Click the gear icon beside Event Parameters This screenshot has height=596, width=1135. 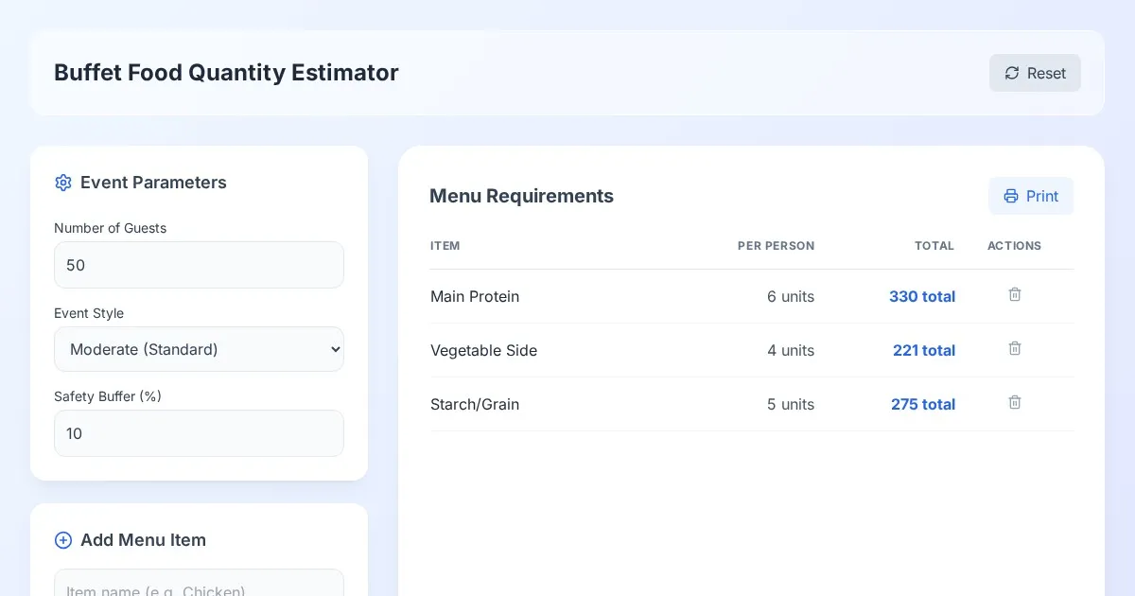(x=63, y=183)
